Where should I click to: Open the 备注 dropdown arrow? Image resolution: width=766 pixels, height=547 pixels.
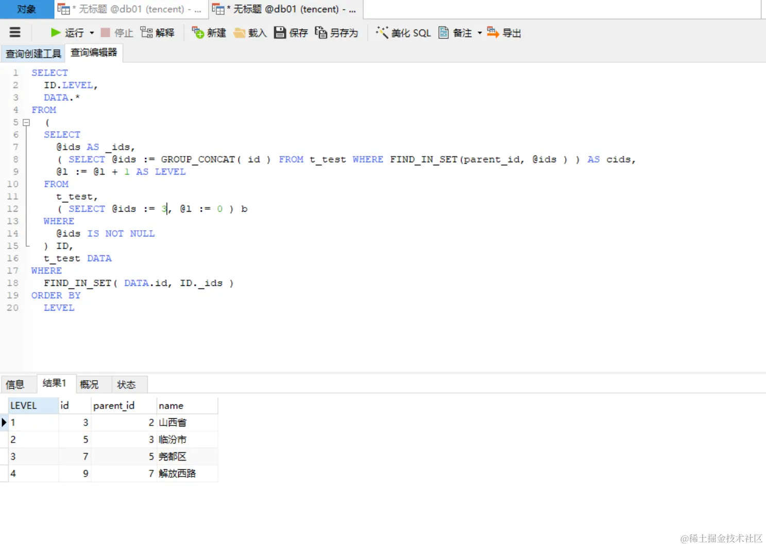click(x=480, y=32)
